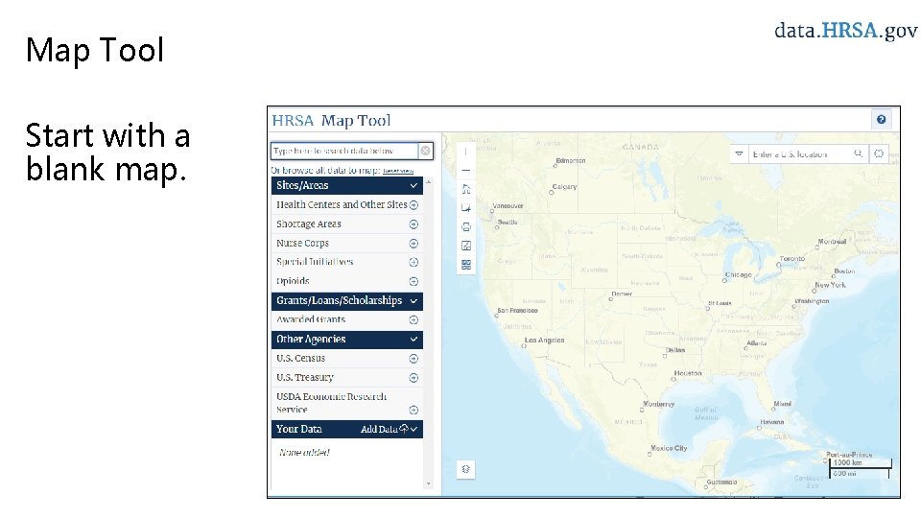Open the U.S. Census arrow icon
This screenshot has width=921, height=518.
(413, 358)
